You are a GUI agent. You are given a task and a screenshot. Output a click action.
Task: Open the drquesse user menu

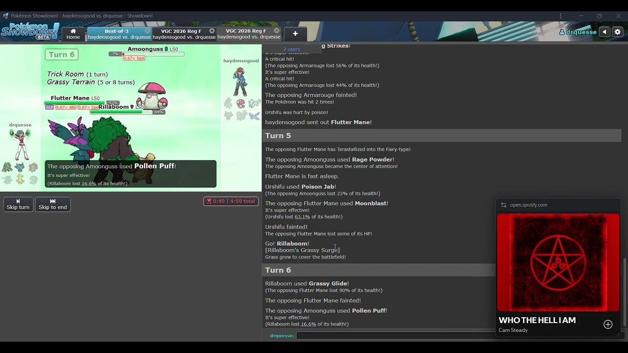(x=578, y=32)
